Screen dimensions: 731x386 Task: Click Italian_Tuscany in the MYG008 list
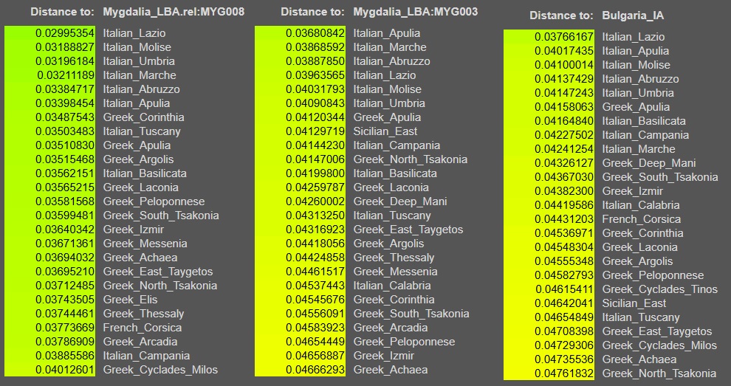pyautogui.click(x=142, y=131)
